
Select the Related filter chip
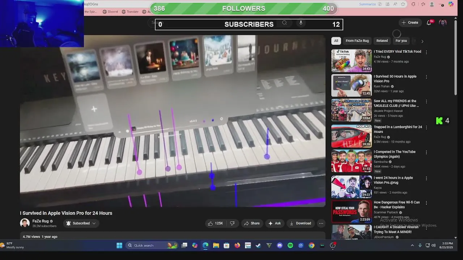point(382,41)
